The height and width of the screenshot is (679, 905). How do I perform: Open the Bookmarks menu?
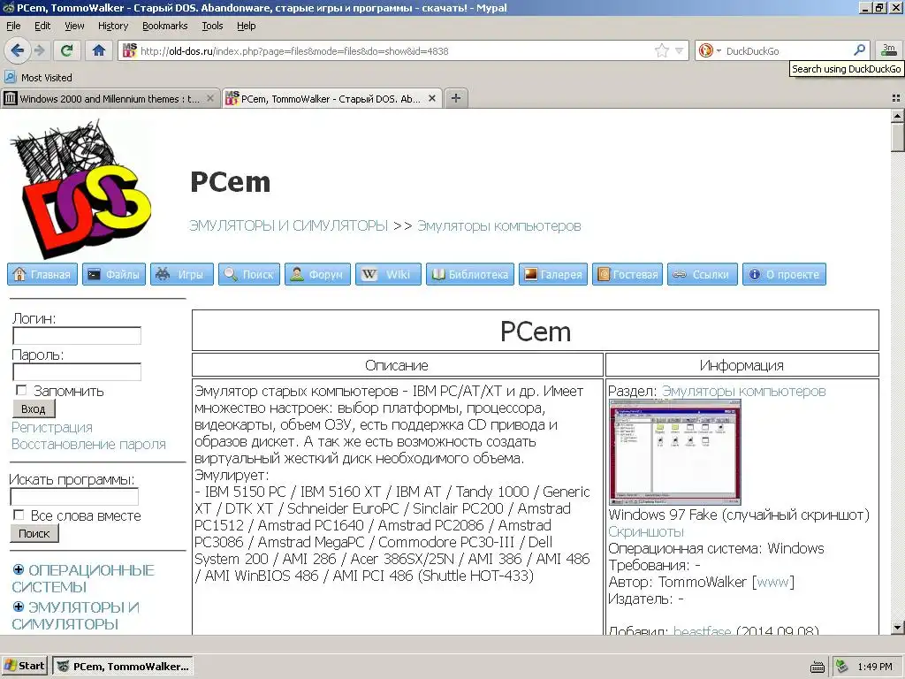pyautogui.click(x=165, y=26)
